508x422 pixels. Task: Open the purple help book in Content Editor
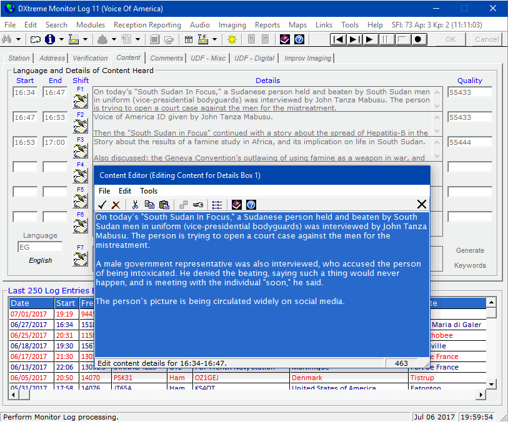click(x=237, y=205)
